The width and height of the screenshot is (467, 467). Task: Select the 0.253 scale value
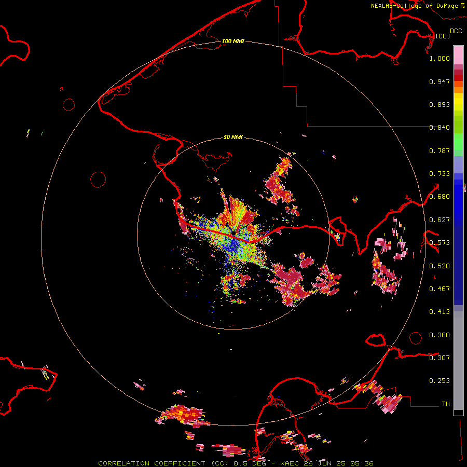439,381
